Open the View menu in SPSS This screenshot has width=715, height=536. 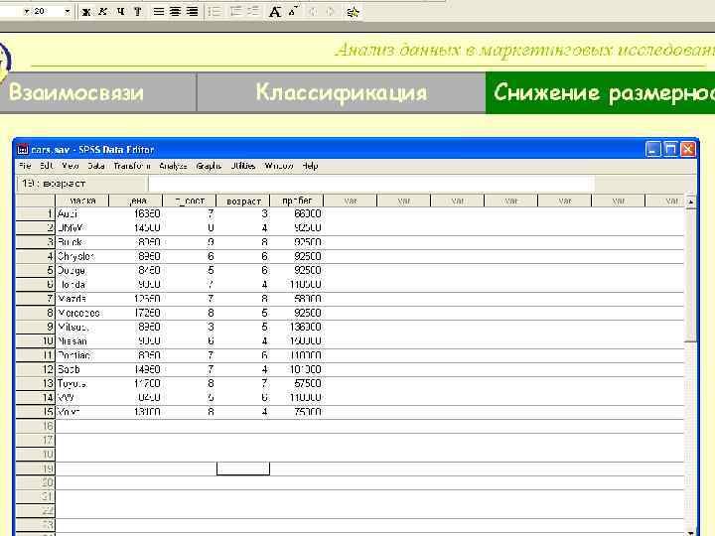[71, 166]
